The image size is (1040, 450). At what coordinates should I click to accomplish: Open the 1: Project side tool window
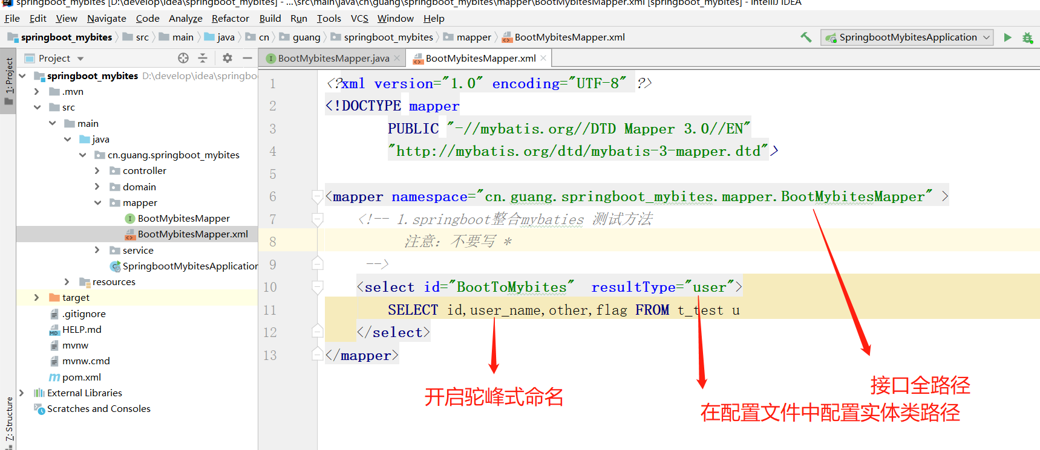click(x=8, y=82)
